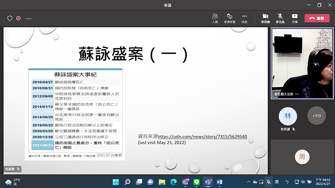
Task: Open Word from the taskbar
Action: [219, 182]
